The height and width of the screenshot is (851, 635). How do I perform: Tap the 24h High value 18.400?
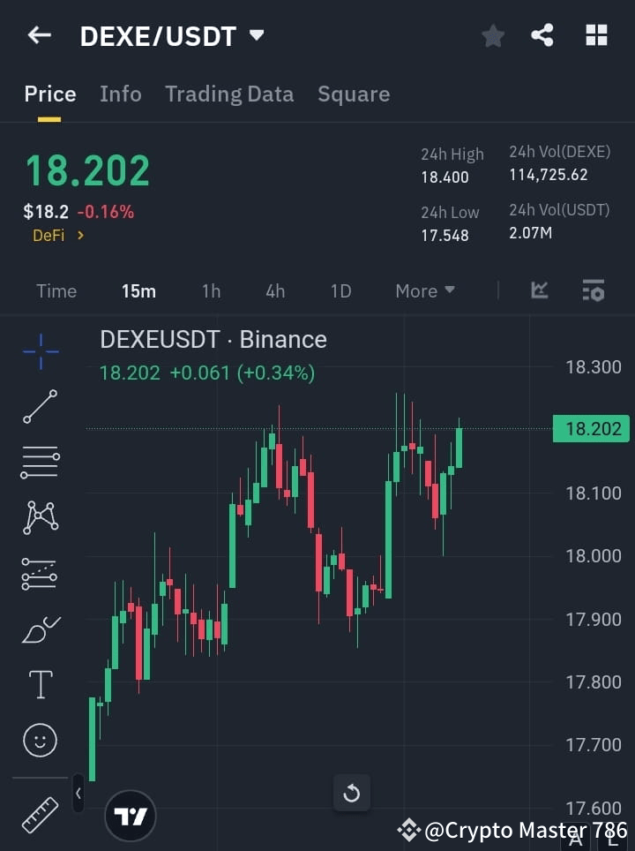click(x=444, y=177)
